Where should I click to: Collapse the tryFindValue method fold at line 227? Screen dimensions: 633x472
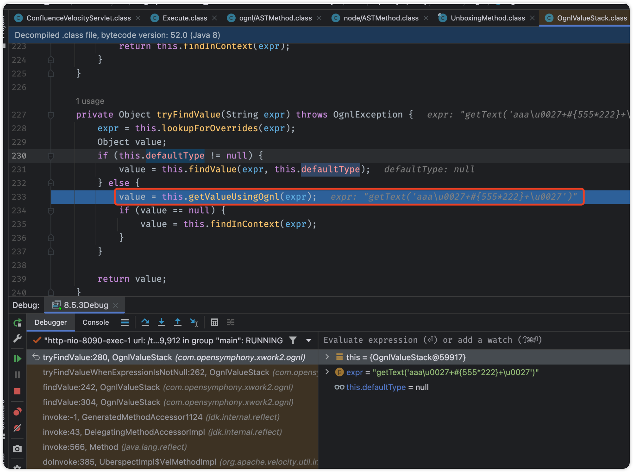pyautogui.click(x=51, y=115)
